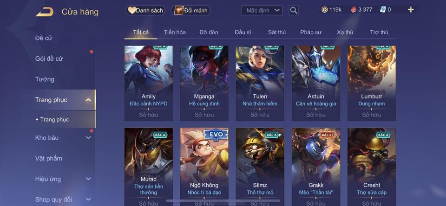This screenshot has width=446, height=206.
Task: Expand the Kho báu sidebar section
Action: click(88, 137)
